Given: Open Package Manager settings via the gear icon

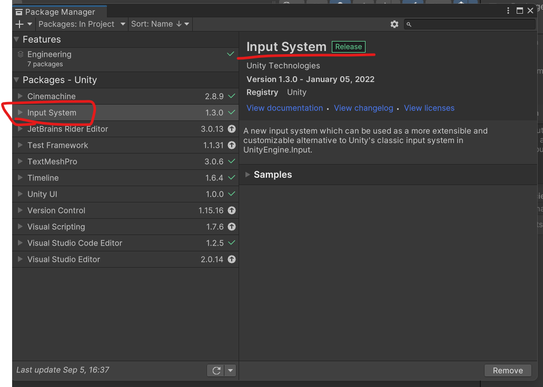Looking at the screenshot, I should point(394,24).
